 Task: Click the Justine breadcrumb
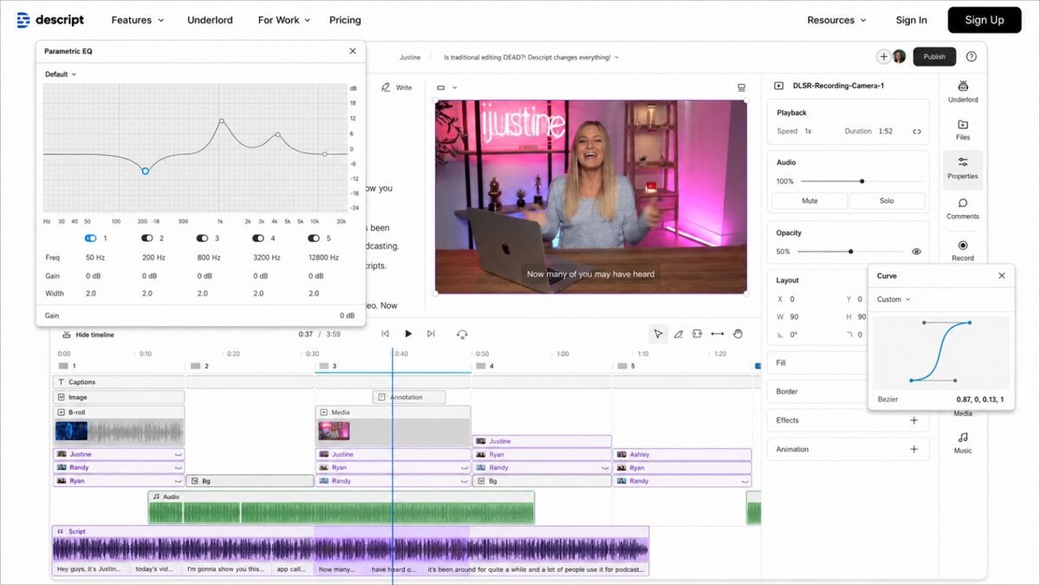(x=410, y=57)
